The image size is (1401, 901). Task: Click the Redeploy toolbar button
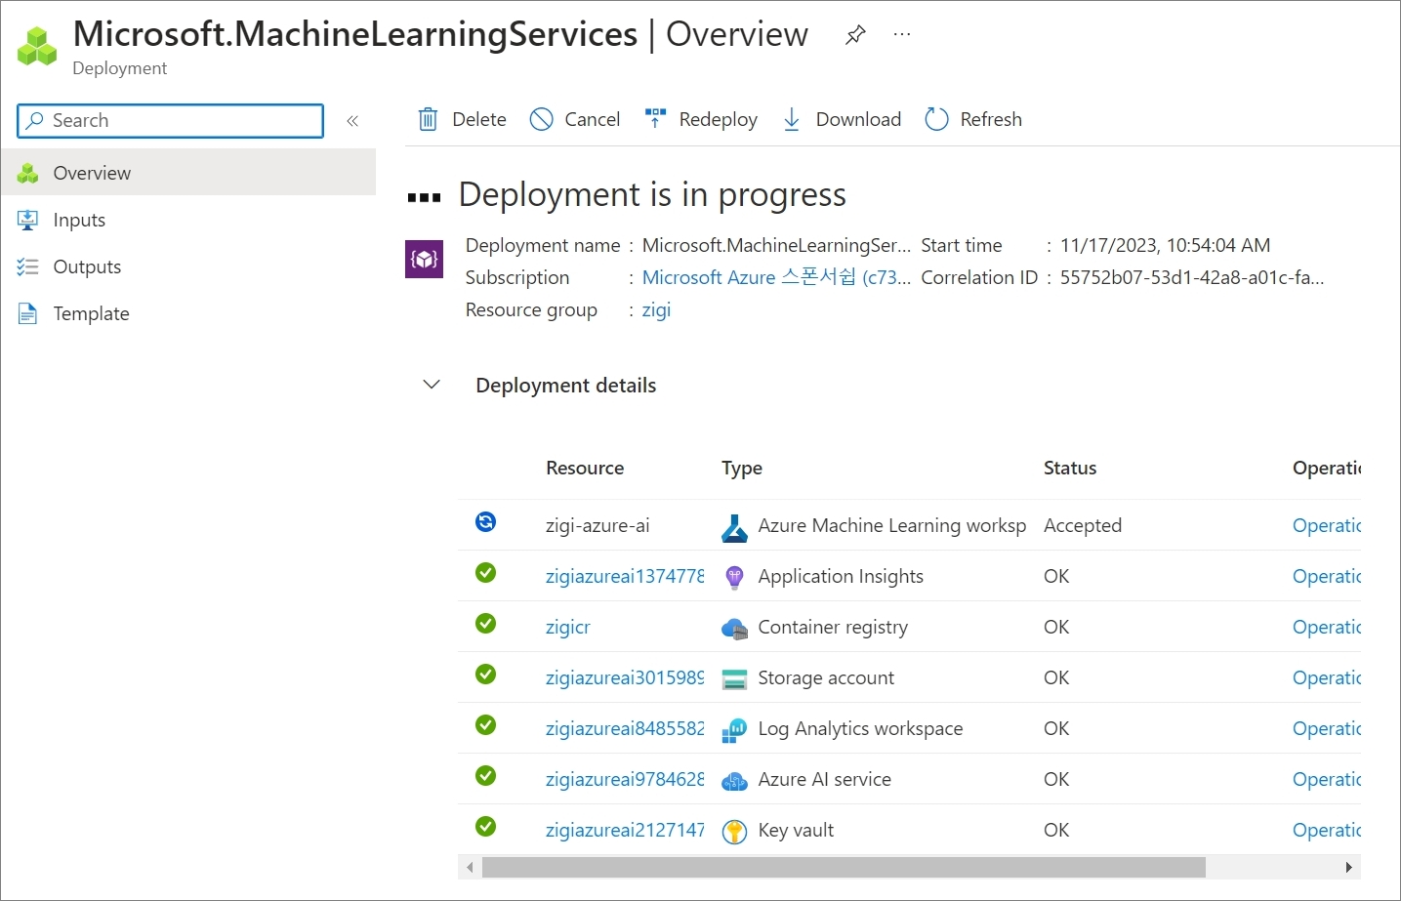pos(701,119)
